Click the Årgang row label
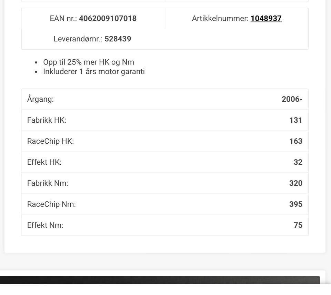The width and height of the screenshot is (331, 295). pyautogui.click(x=40, y=99)
